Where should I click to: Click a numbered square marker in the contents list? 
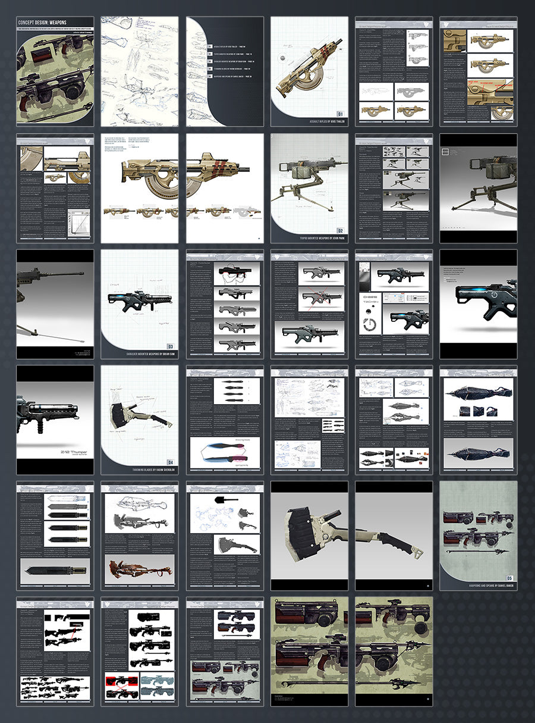tap(210, 46)
